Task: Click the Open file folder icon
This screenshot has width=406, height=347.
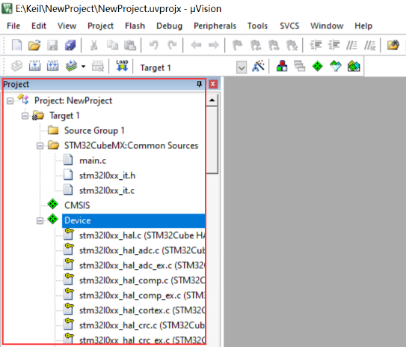Action: (34, 45)
